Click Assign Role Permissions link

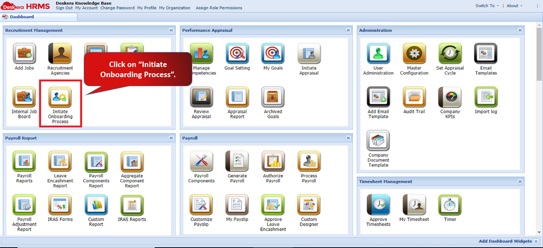(219, 8)
